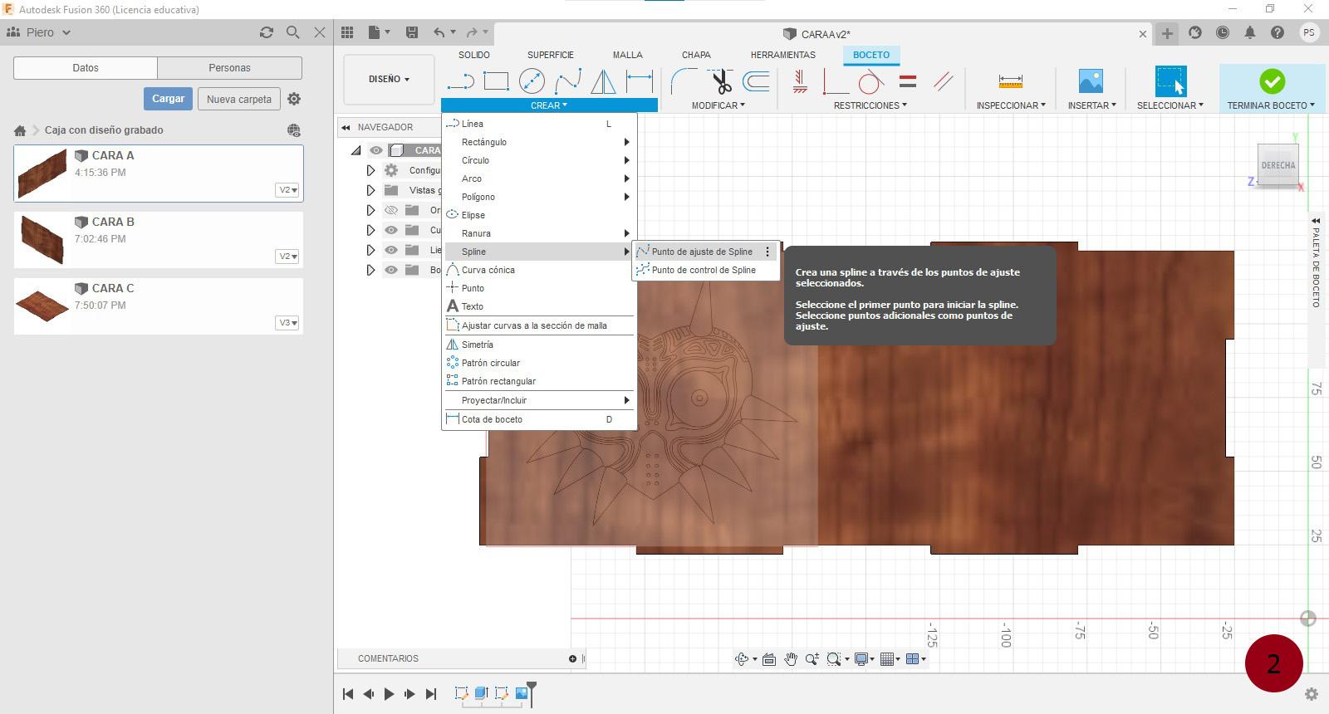Image resolution: width=1329 pixels, height=714 pixels.
Task: Click the Cargar button
Action: 168,99
